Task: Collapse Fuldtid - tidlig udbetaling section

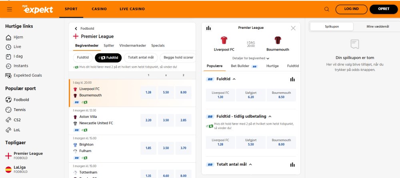Action: [x=270, y=116]
